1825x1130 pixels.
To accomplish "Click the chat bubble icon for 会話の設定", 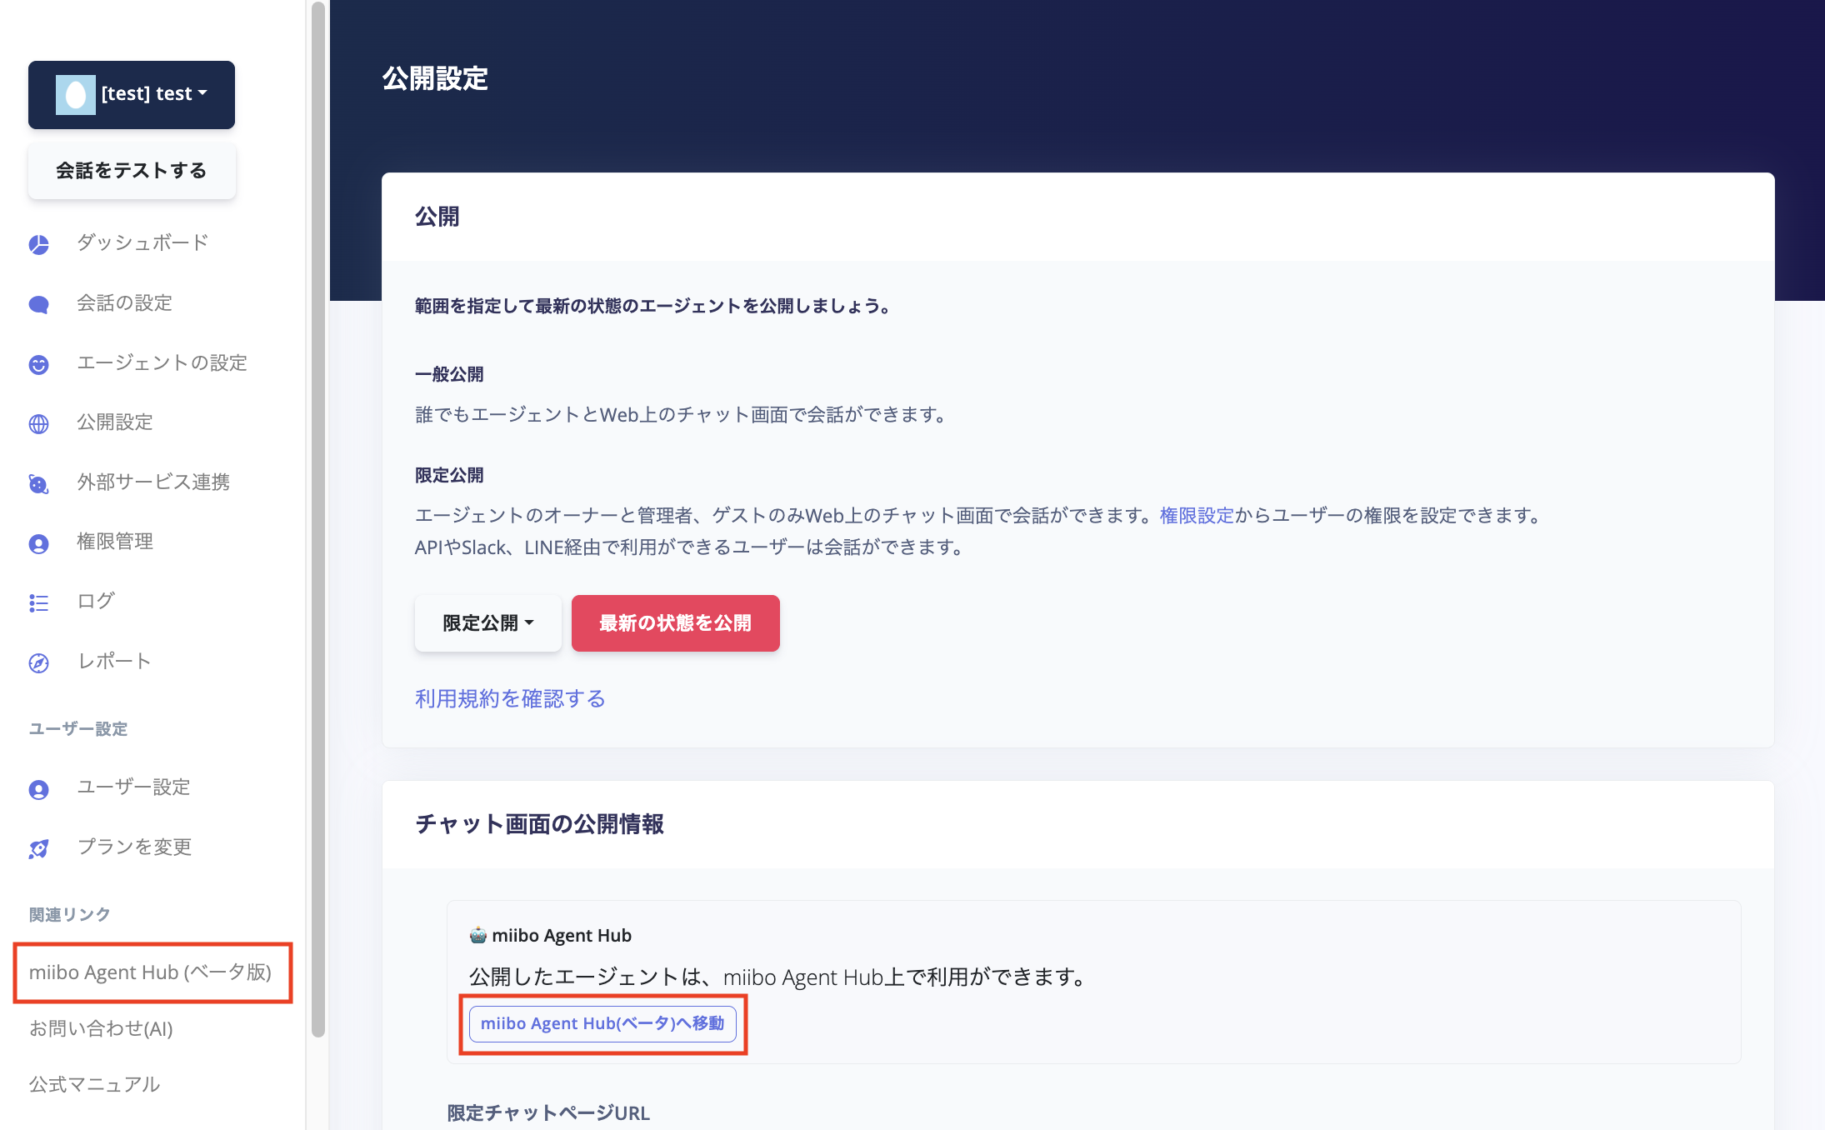I will [x=39, y=304].
